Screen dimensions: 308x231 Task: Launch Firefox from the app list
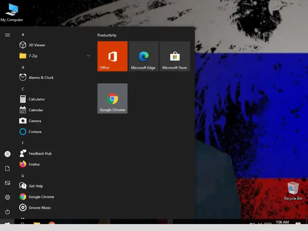coord(55,164)
